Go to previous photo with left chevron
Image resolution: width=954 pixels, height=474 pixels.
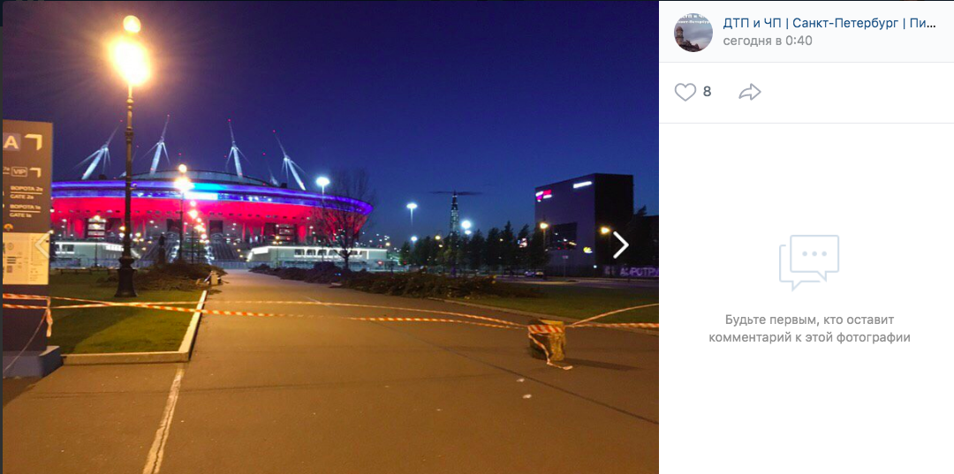pos(42,245)
